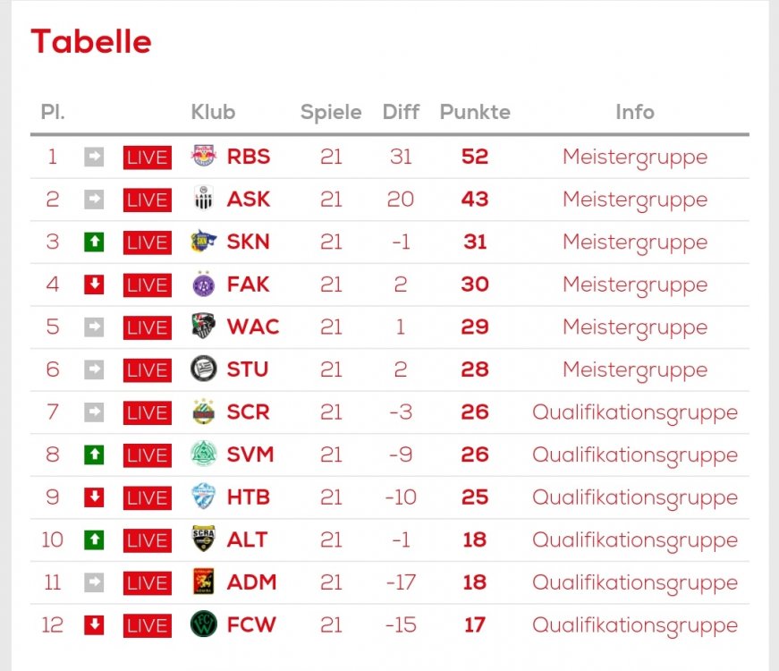Click the red down arrow beside FAK

click(94, 285)
